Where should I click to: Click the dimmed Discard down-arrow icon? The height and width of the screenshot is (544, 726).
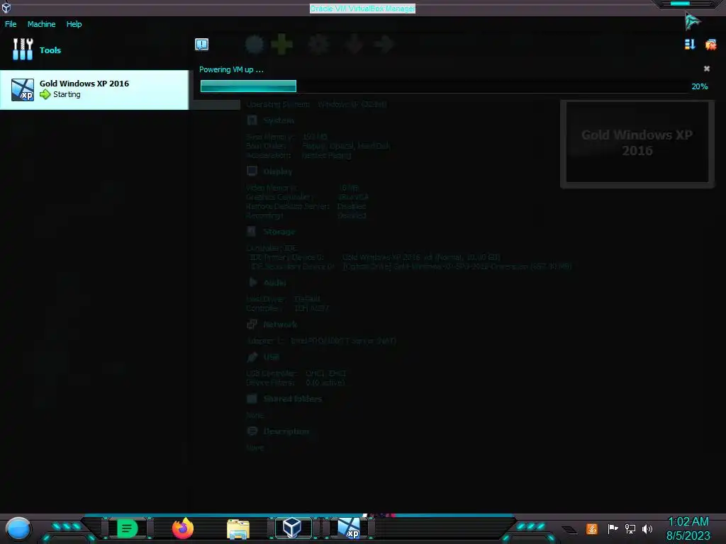pos(354,45)
